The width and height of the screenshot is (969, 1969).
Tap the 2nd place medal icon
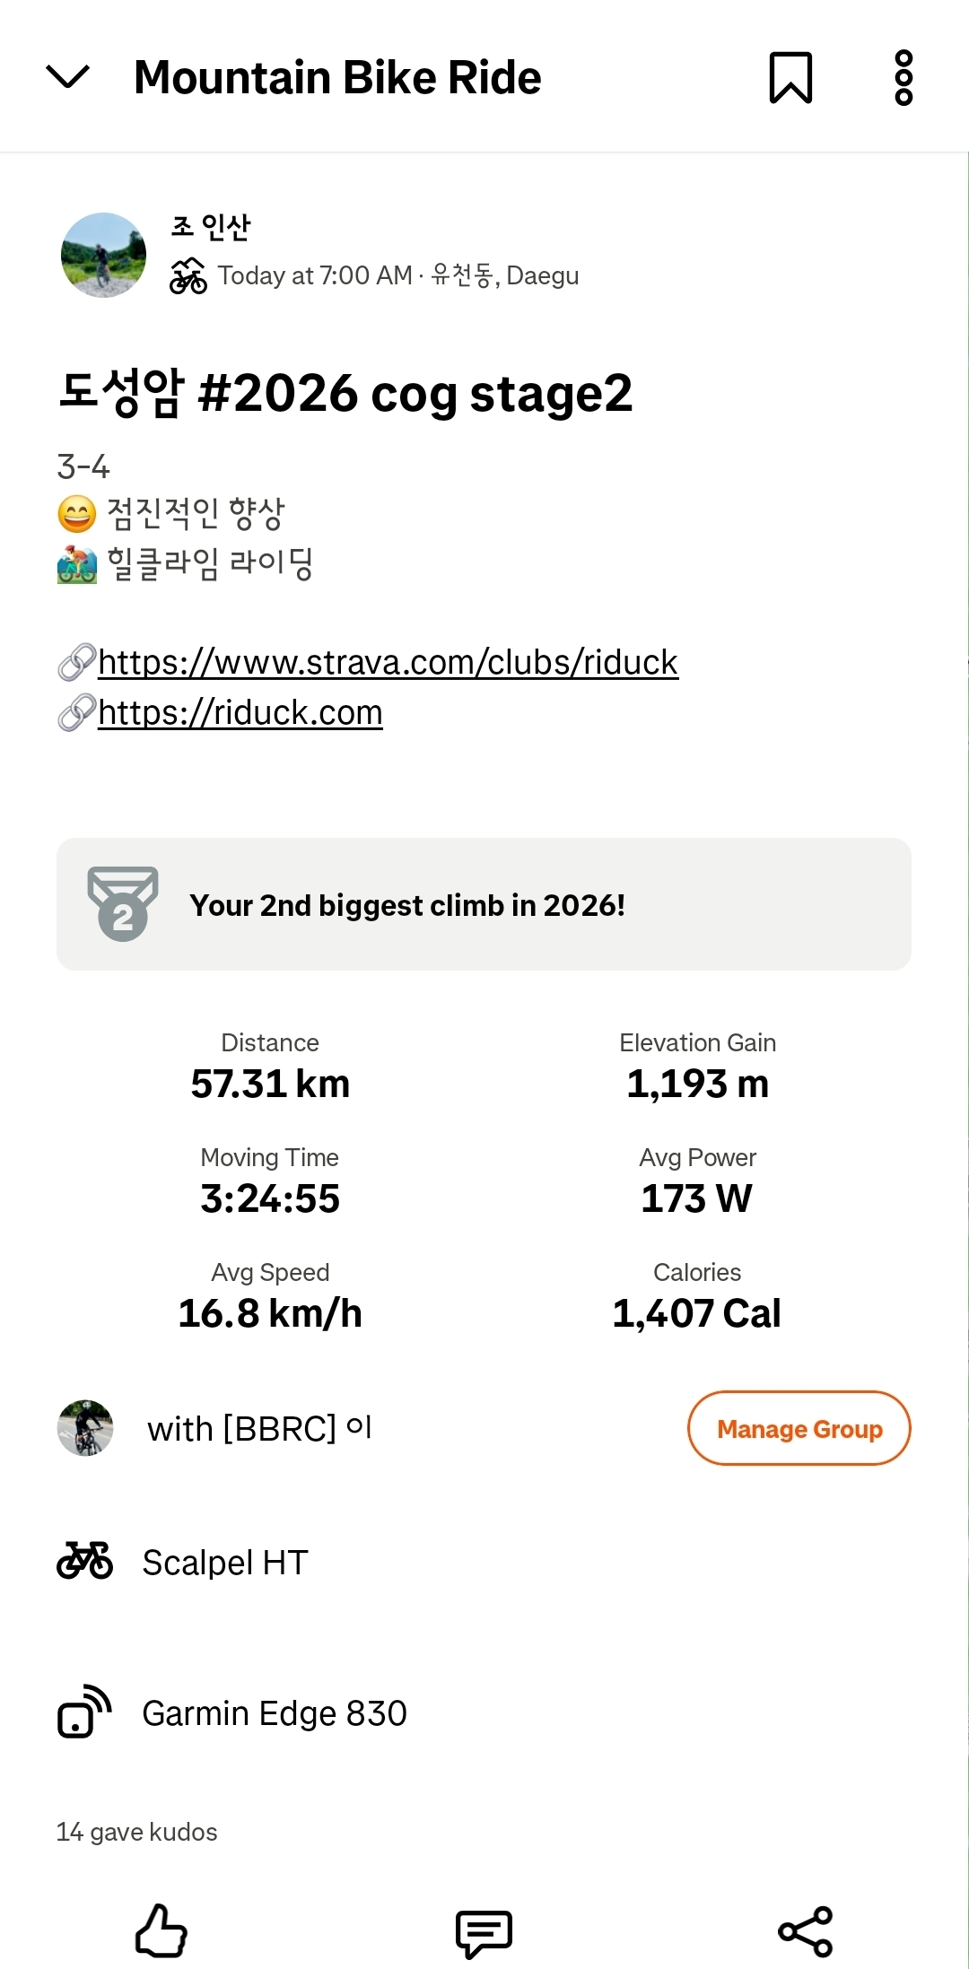coord(123,903)
